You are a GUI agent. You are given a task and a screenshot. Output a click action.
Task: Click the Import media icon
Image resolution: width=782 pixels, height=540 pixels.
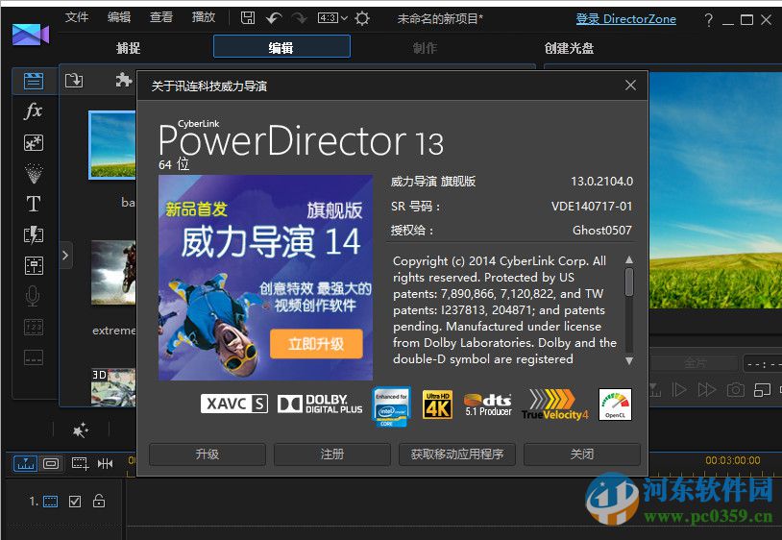click(x=74, y=81)
